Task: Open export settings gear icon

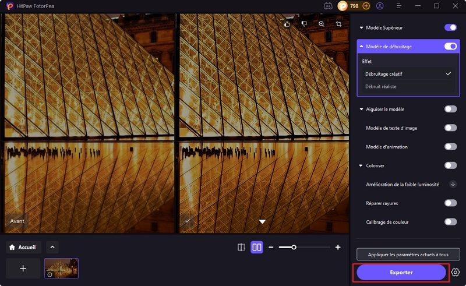Action: (x=456, y=273)
